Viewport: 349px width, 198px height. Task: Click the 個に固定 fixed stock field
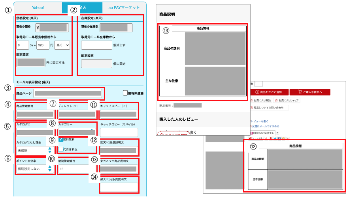tap(96, 64)
